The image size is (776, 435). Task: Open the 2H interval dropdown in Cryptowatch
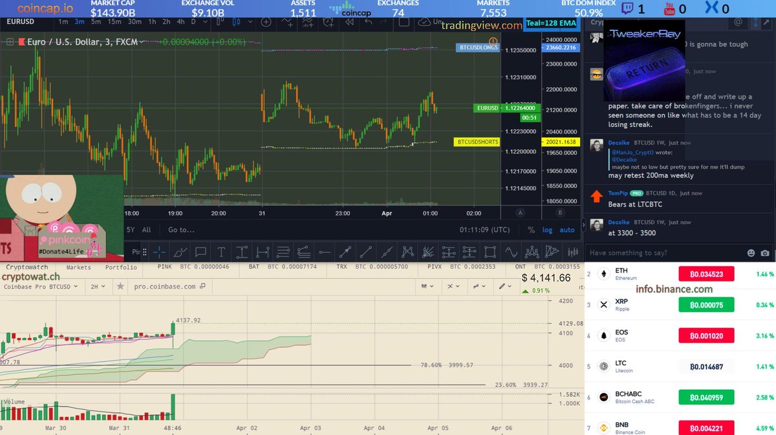pyautogui.click(x=98, y=286)
